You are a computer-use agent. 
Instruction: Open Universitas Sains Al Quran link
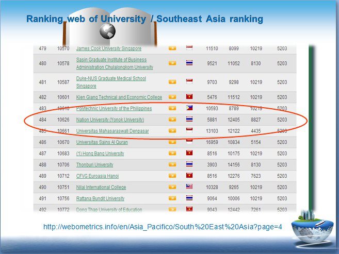click(102, 142)
